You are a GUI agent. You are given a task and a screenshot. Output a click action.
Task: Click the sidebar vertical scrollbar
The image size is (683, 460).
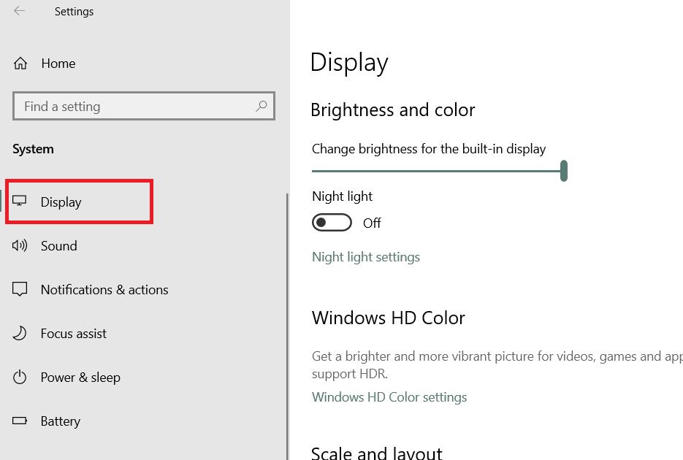click(x=287, y=326)
